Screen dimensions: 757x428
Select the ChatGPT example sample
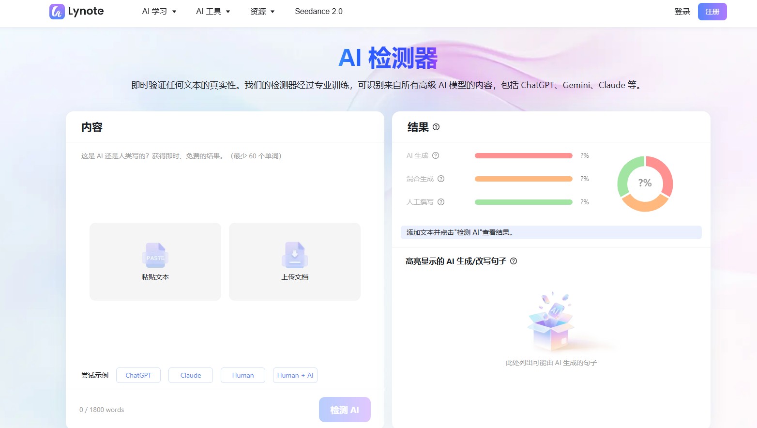point(138,375)
